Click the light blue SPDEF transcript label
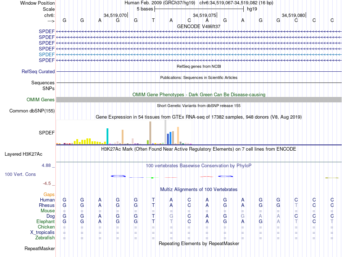The image size is (342, 257). 47,54
